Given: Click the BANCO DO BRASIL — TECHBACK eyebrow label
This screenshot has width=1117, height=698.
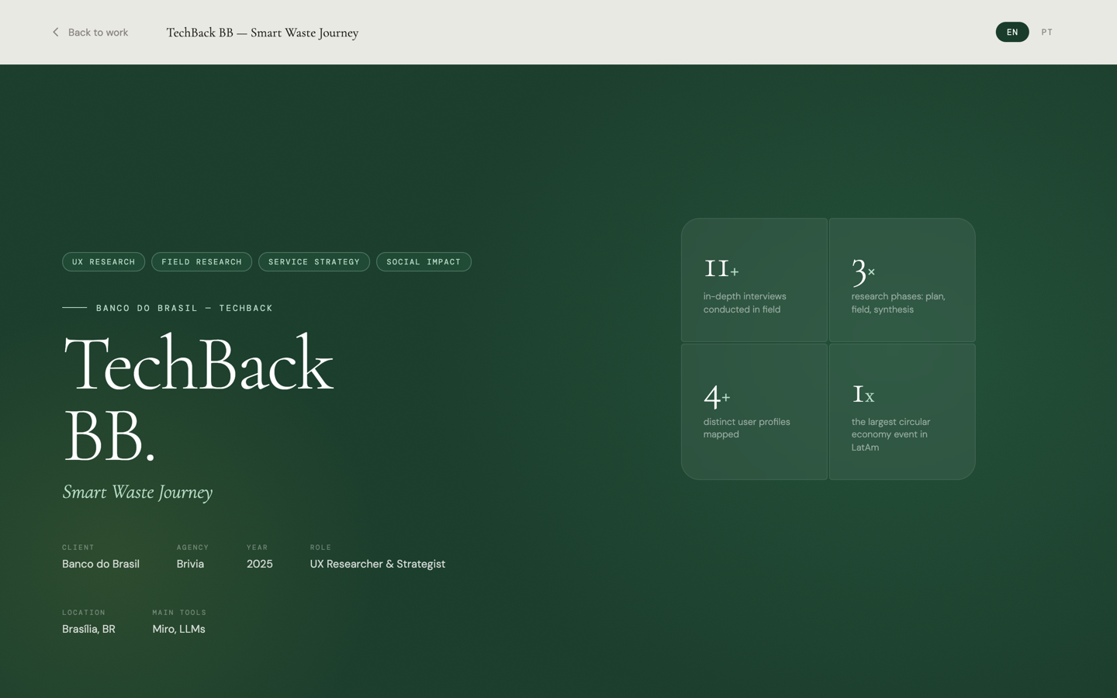Looking at the screenshot, I should [x=184, y=308].
